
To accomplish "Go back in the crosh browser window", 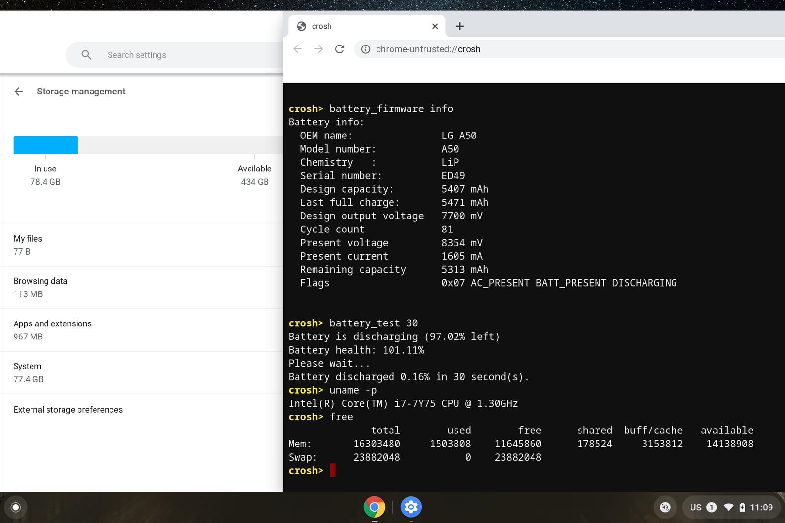I will click(298, 49).
